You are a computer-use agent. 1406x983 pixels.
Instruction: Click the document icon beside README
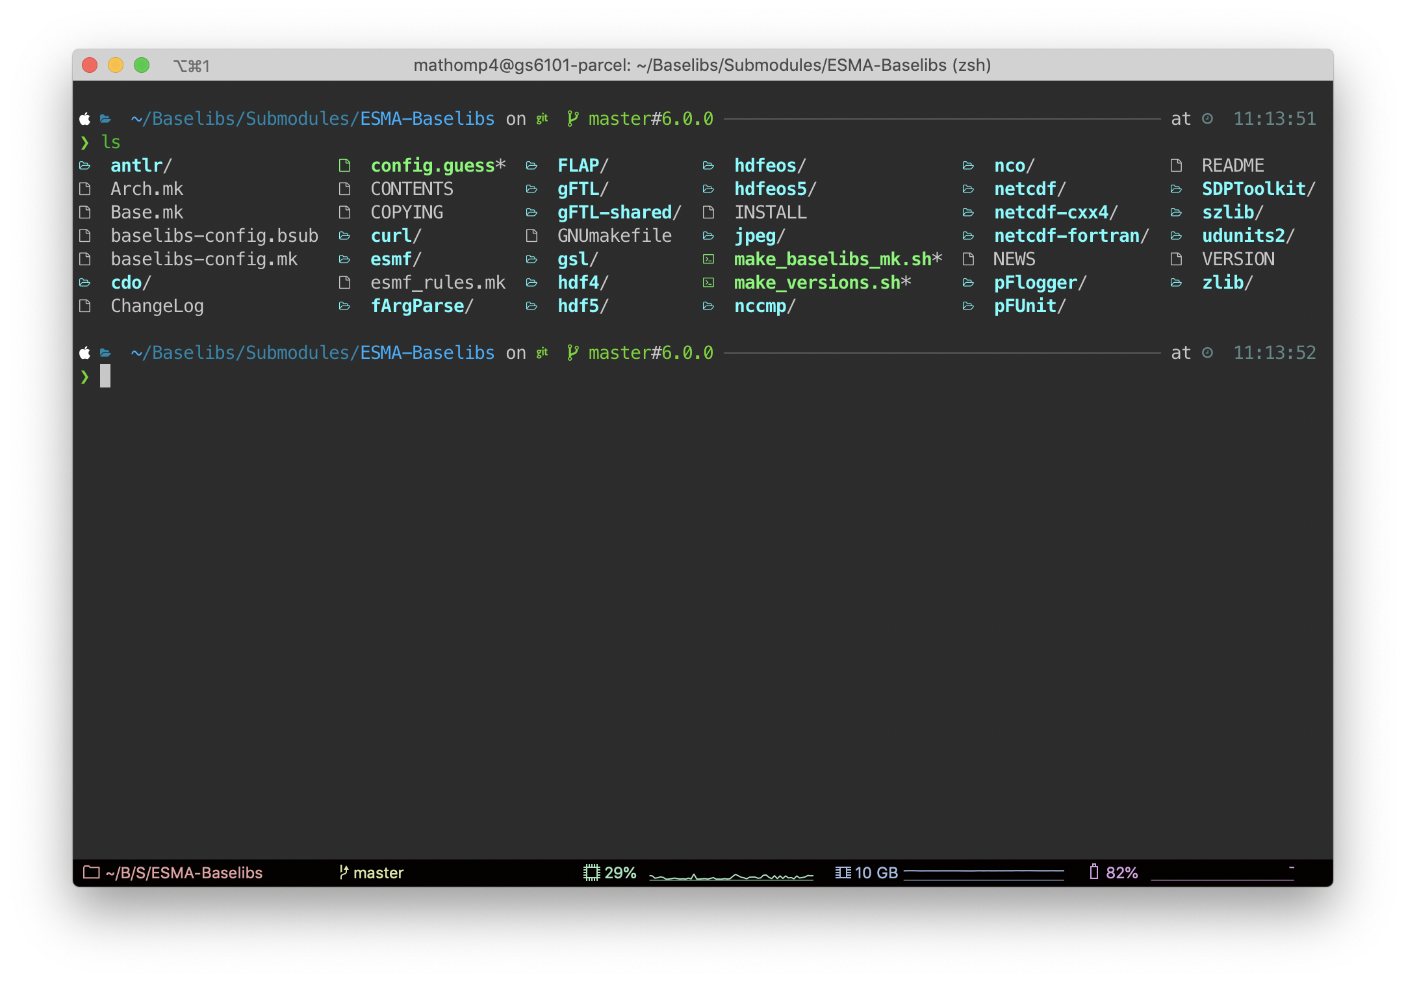coord(1175,165)
